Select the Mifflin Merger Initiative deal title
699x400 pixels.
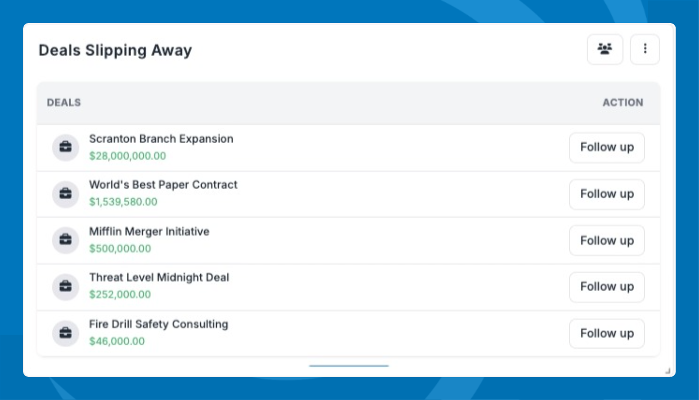click(149, 231)
